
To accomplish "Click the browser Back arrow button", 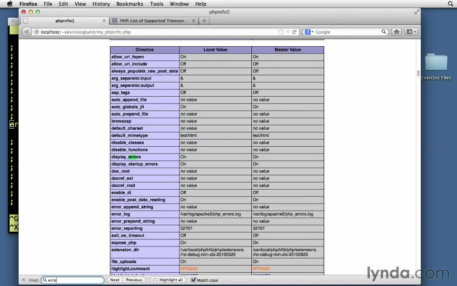I will pyautogui.click(x=26, y=32).
